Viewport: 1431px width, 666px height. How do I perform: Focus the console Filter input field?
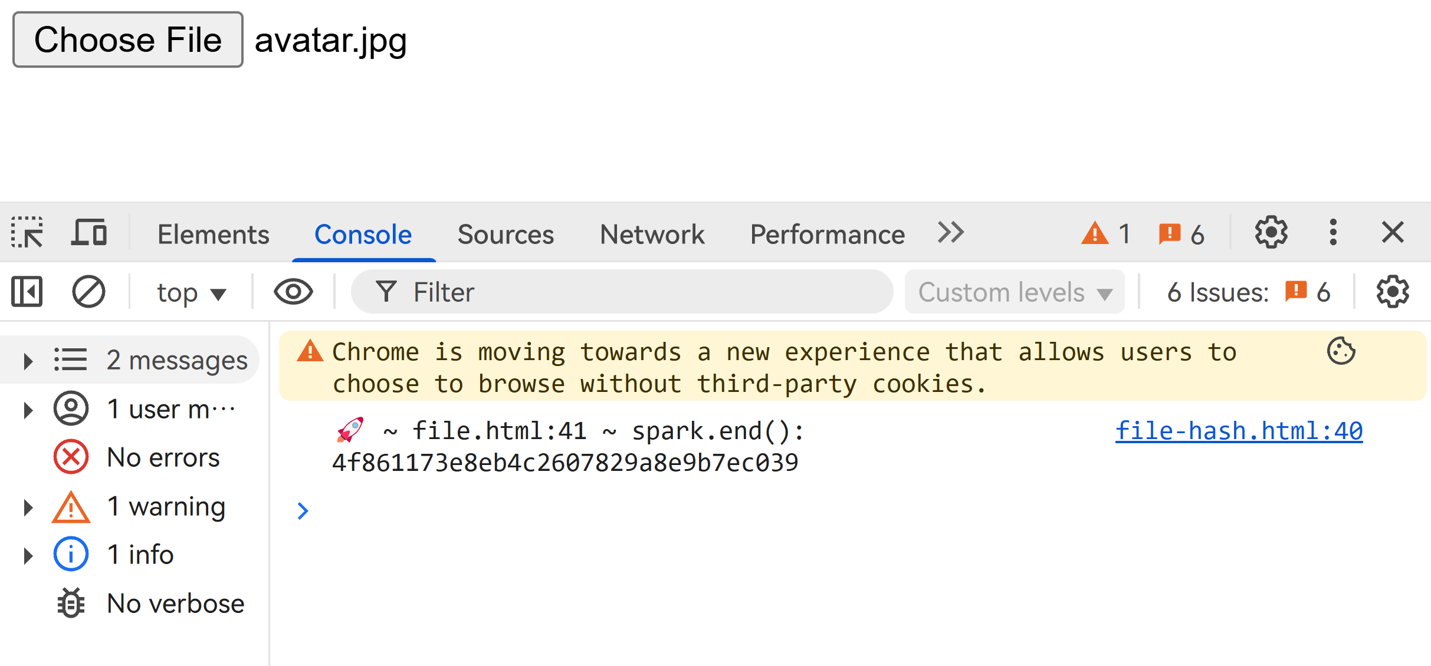click(622, 292)
